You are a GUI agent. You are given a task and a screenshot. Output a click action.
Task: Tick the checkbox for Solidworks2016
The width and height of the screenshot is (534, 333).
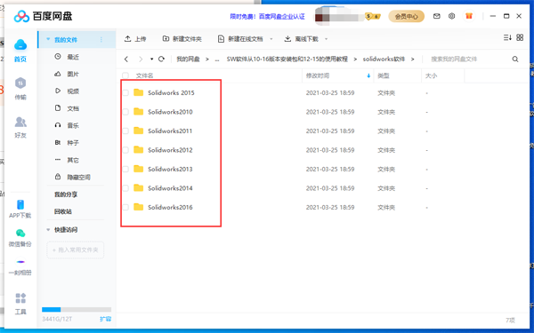point(125,207)
